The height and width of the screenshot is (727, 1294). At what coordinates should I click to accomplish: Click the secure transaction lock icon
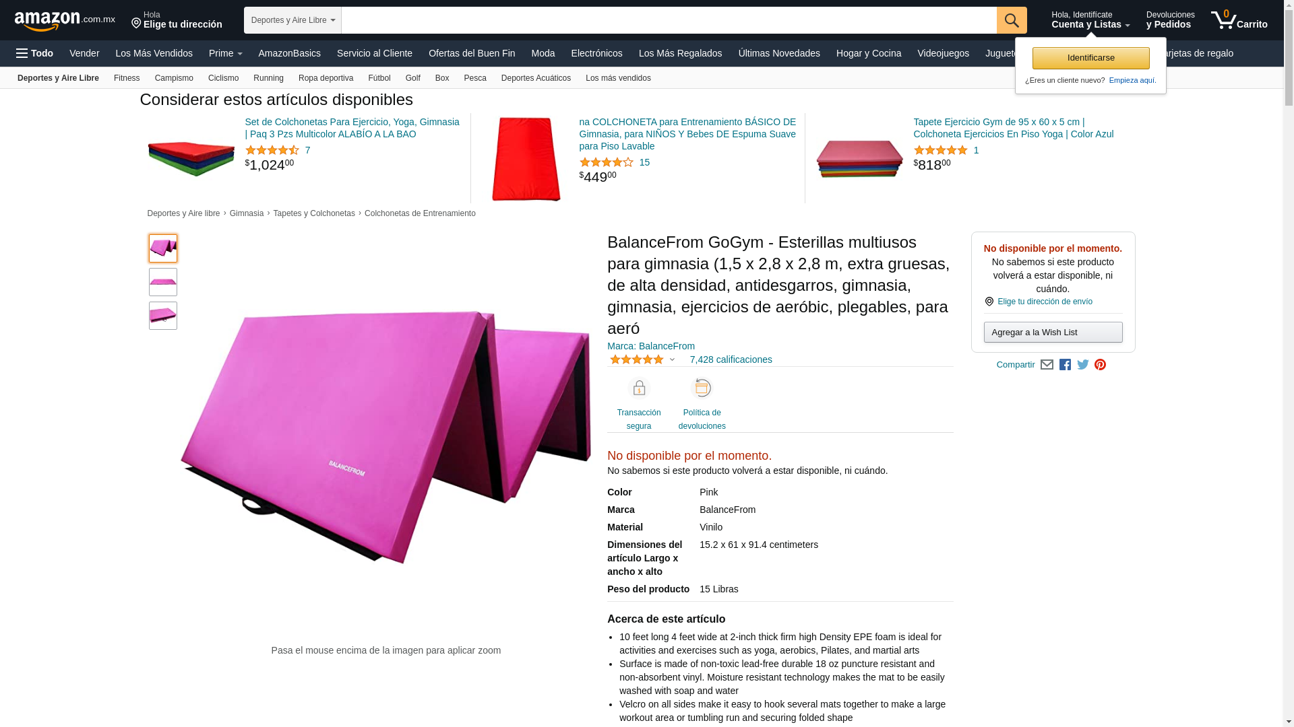(x=639, y=388)
